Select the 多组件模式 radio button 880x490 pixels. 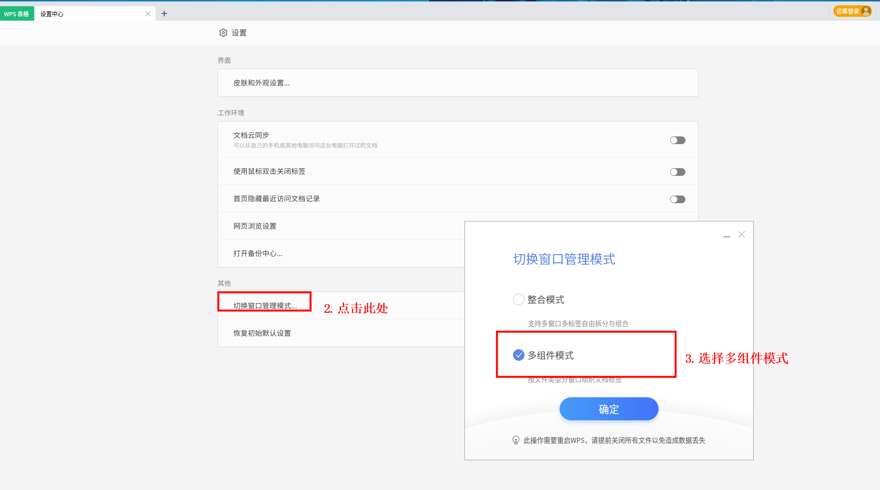pos(519,355)
